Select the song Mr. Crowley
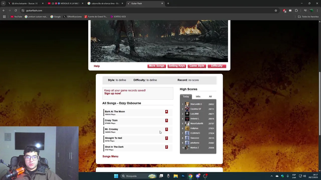Screen dimensions: 321x180 (138, 130)
